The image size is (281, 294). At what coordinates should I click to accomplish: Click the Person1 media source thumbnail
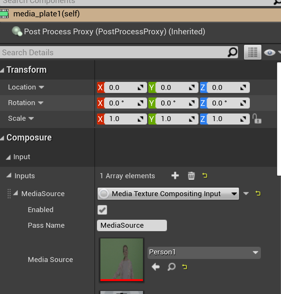pos(121,259)
